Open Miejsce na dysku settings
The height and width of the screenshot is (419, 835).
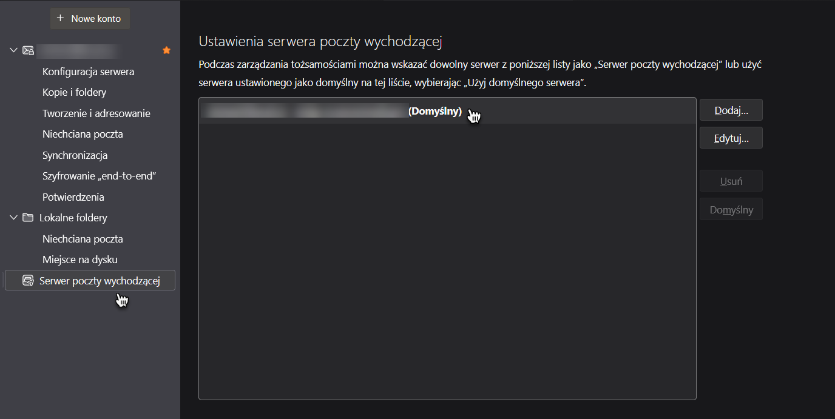pos(80,260)
